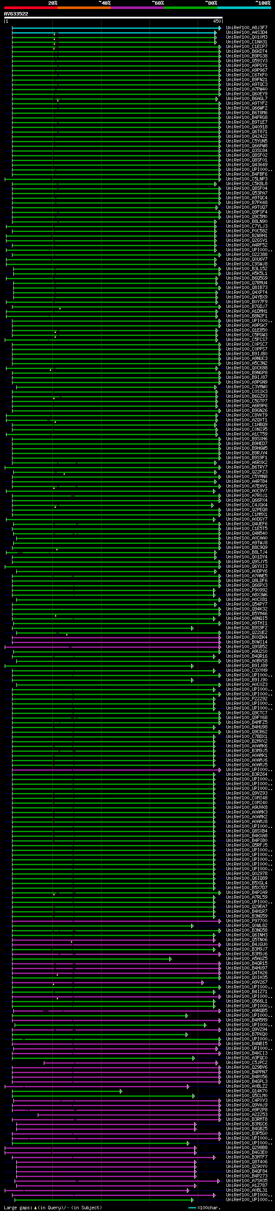The height and width of the screenshot is (1211, 275).
Task: Select hit UniRef100_A9P967
Action: tap(247, 70)
